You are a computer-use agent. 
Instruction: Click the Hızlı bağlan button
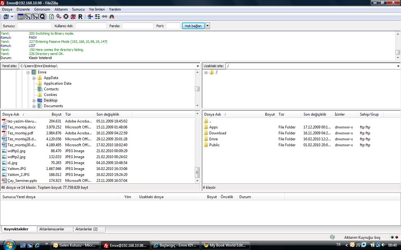tap(193, 26)
